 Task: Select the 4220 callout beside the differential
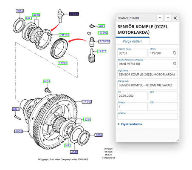tap(87, 119)
